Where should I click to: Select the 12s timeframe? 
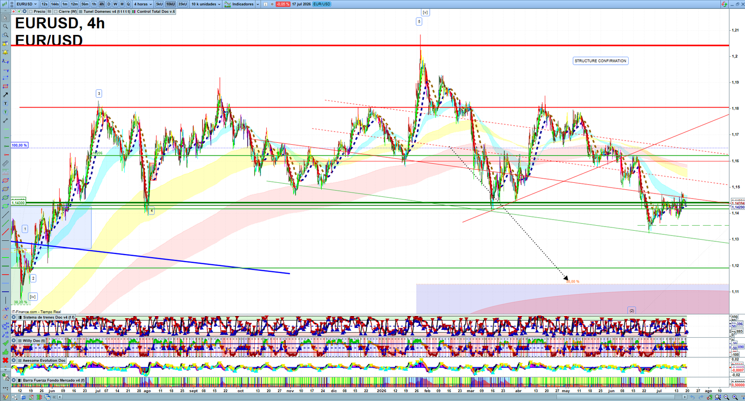[44, 4]
